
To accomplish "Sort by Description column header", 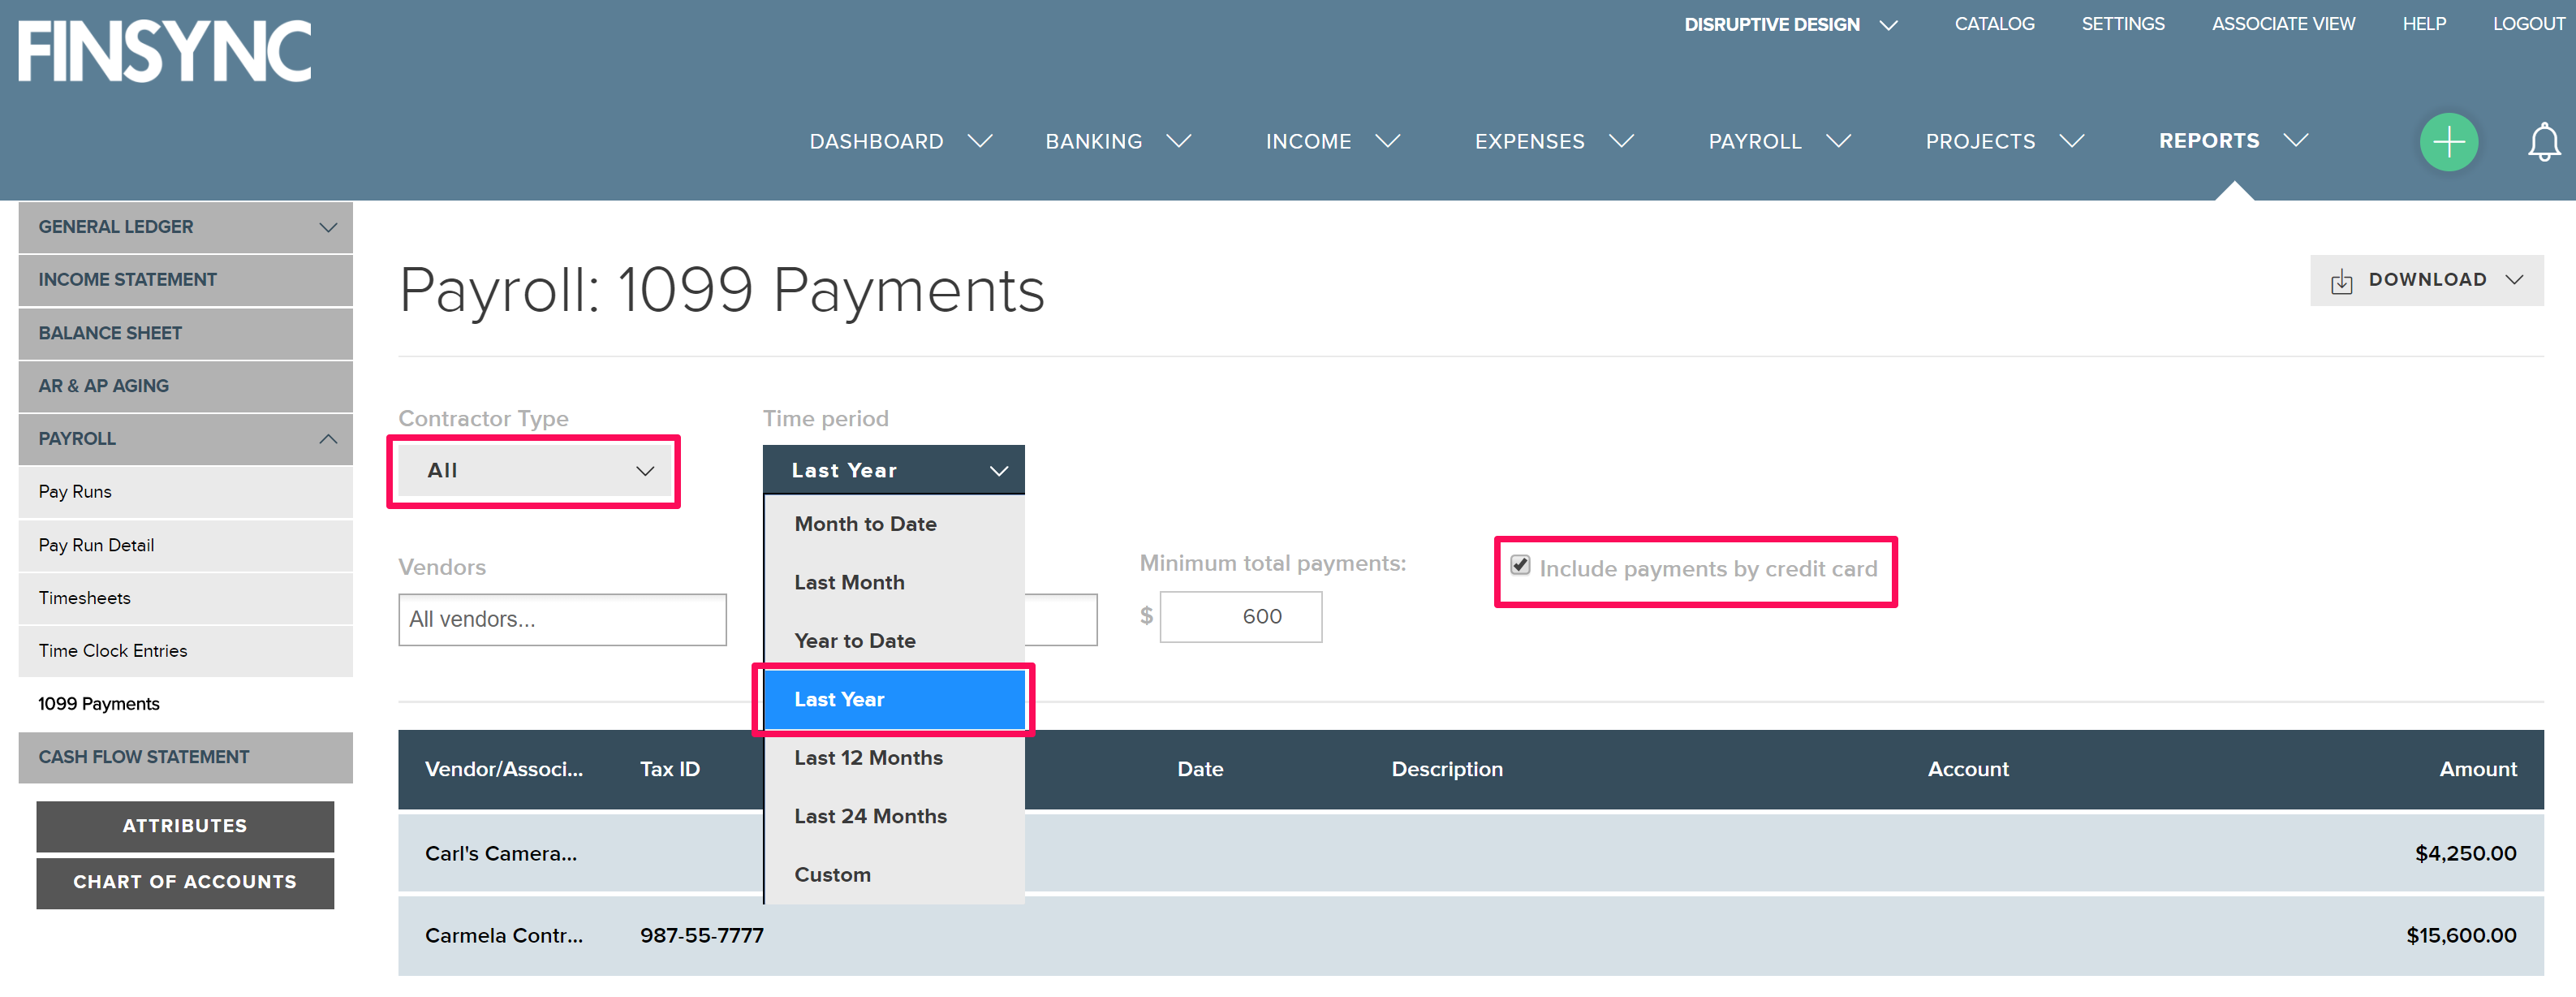I will click(x=1447, y=769).
